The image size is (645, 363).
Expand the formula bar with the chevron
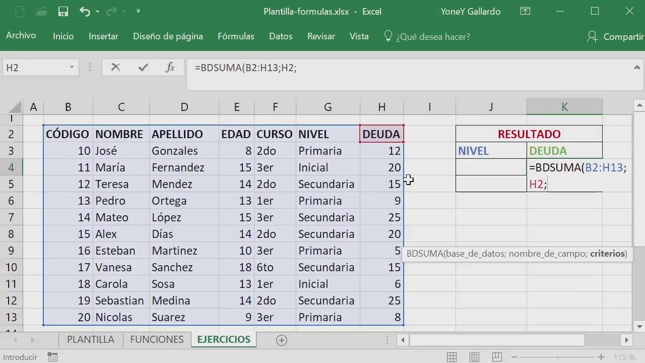tap(636, 67)
